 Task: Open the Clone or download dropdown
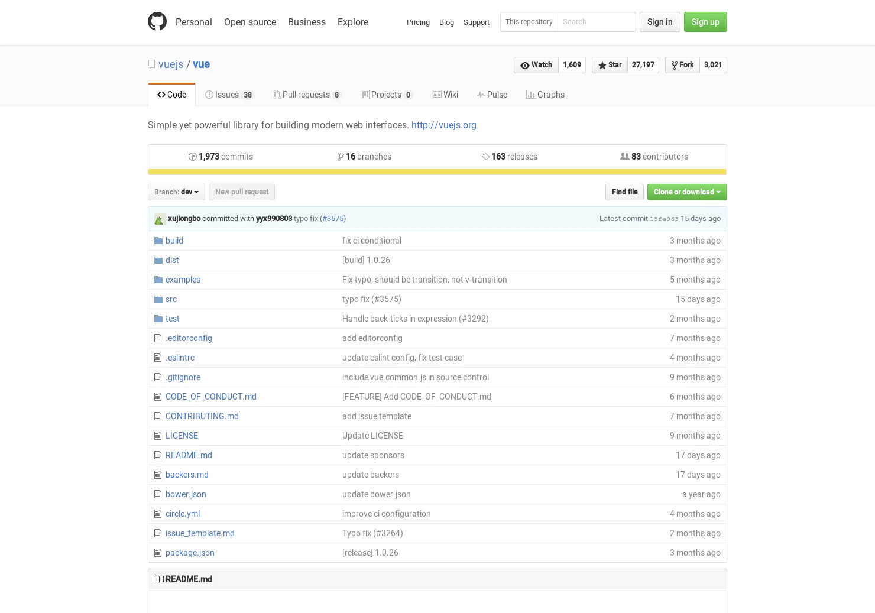[687, 192]
